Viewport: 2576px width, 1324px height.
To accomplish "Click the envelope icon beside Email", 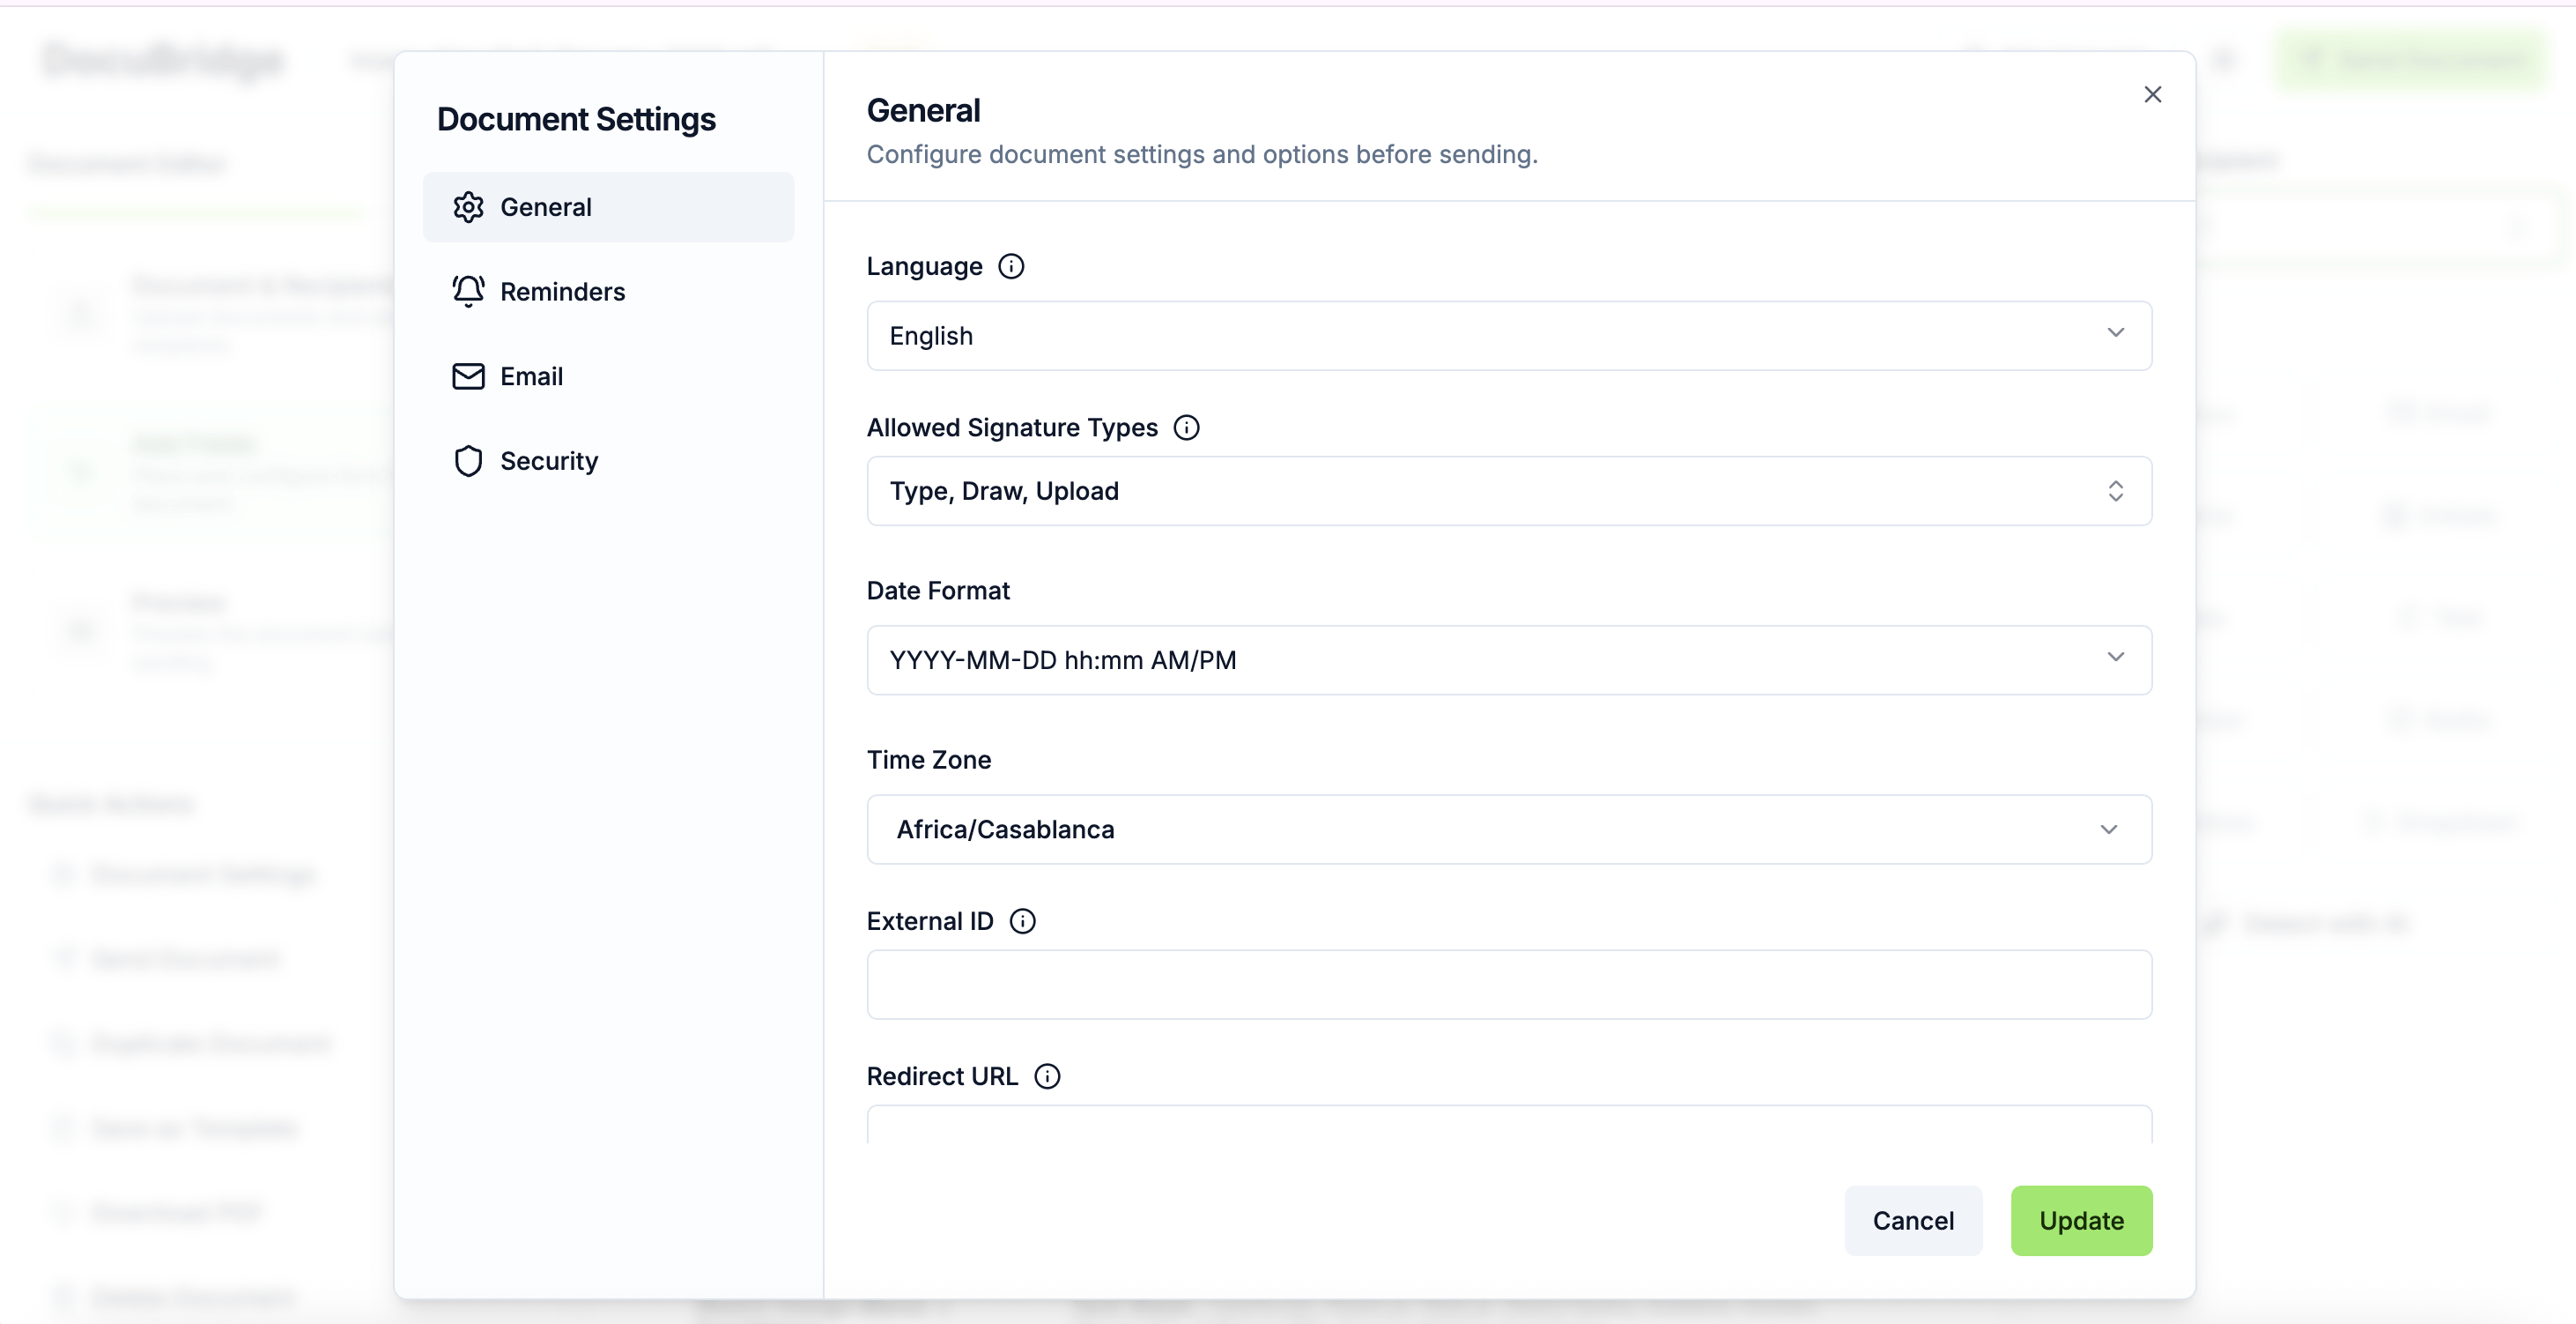I will point(468,376).
